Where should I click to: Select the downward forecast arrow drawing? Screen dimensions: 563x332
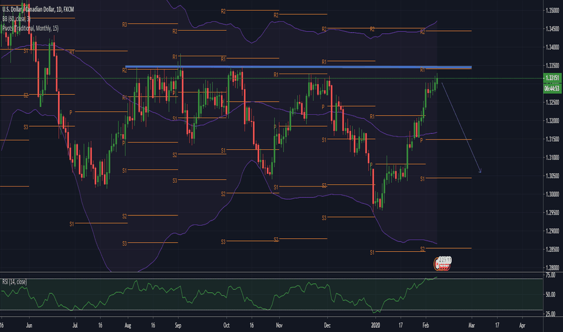462,128
